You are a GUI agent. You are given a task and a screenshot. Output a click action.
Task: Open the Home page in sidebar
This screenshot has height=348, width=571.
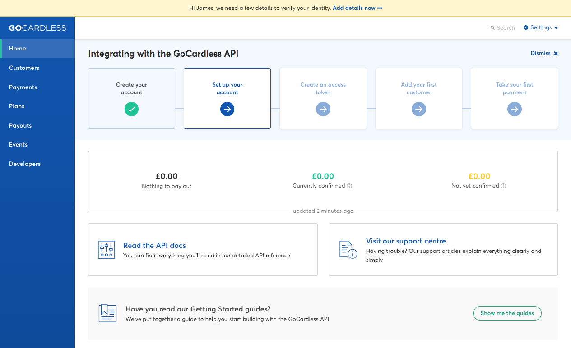[x=37, y=49]
